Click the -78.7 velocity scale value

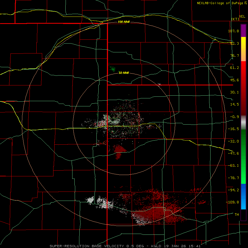233,178
